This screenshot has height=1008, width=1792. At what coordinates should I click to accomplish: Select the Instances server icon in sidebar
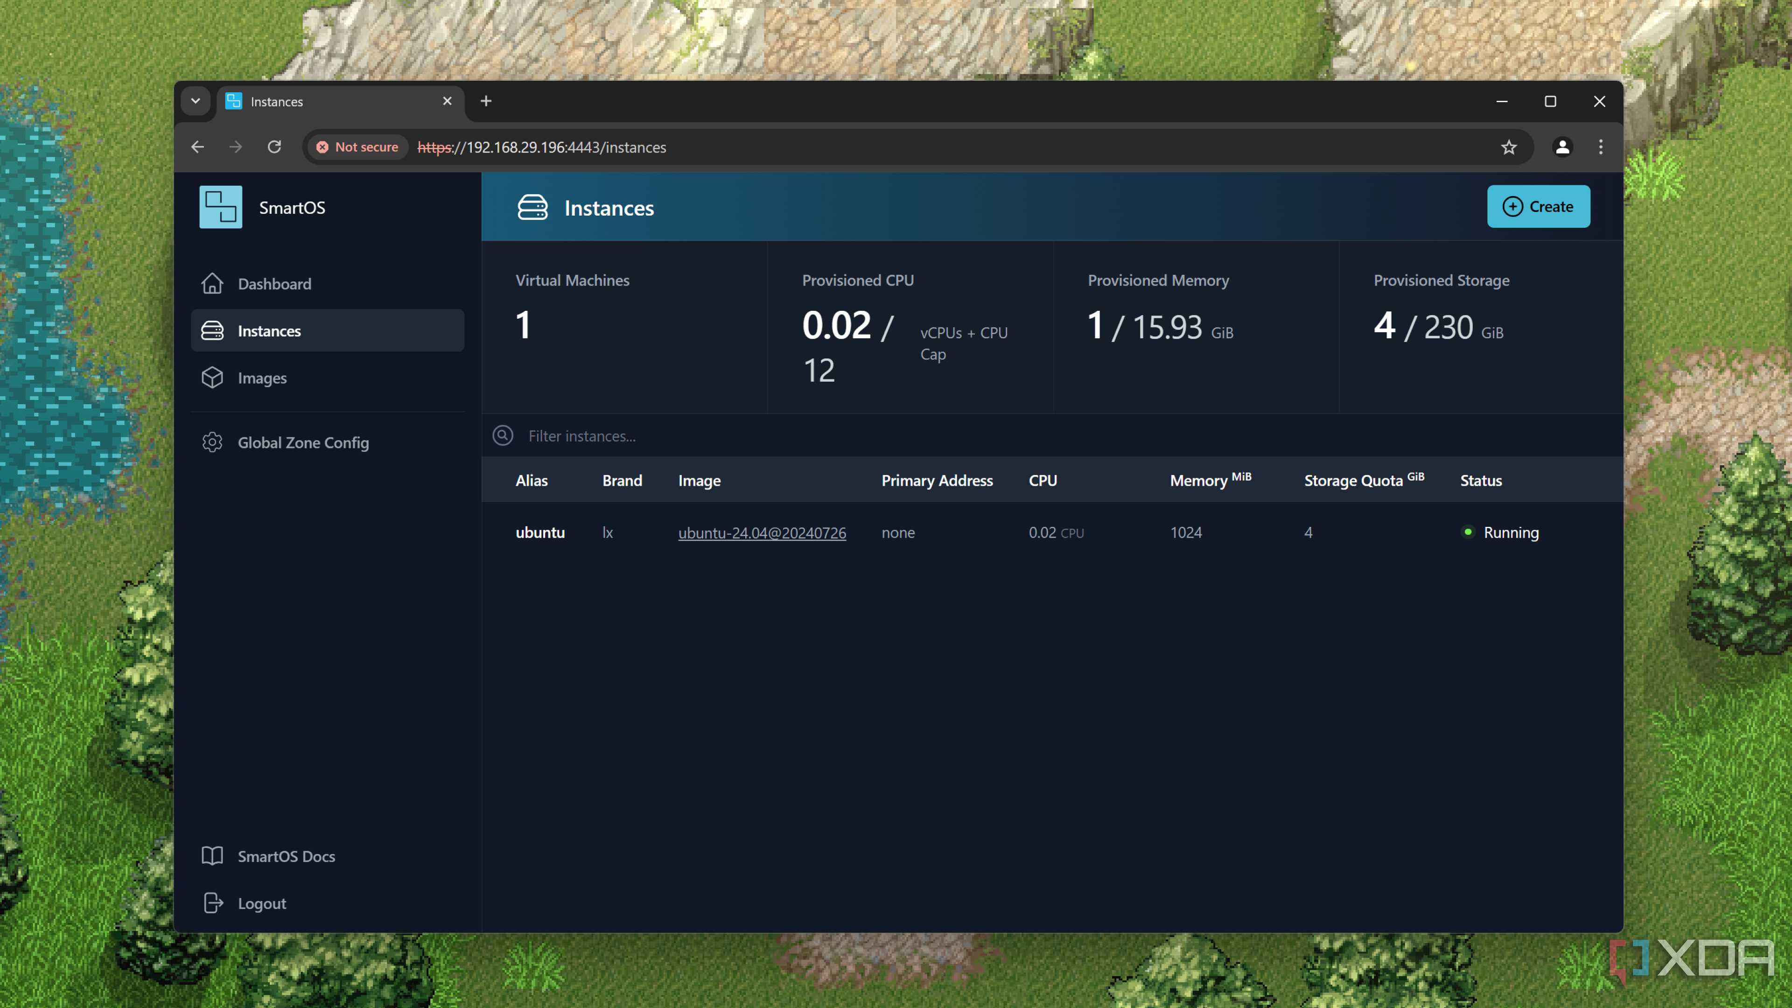tap(212, 330)
